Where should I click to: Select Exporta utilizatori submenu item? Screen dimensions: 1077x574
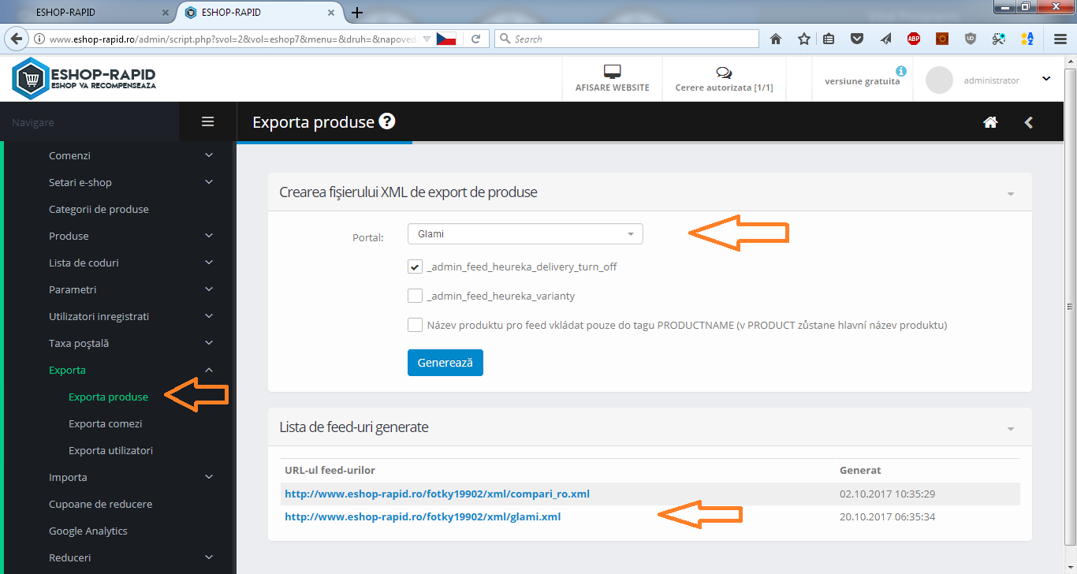click(x=110, y=450)
